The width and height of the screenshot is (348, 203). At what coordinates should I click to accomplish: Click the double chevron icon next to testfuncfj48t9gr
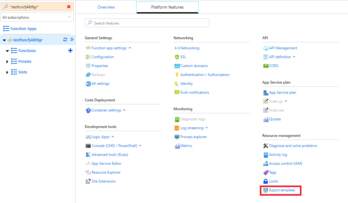(x=72, y=39)
